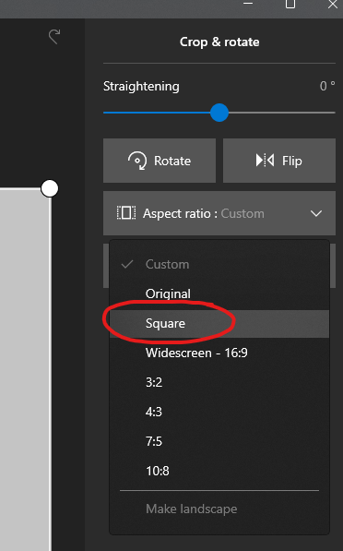
Task: Click the Straightening slider handle
Action: tap(219, 113)
